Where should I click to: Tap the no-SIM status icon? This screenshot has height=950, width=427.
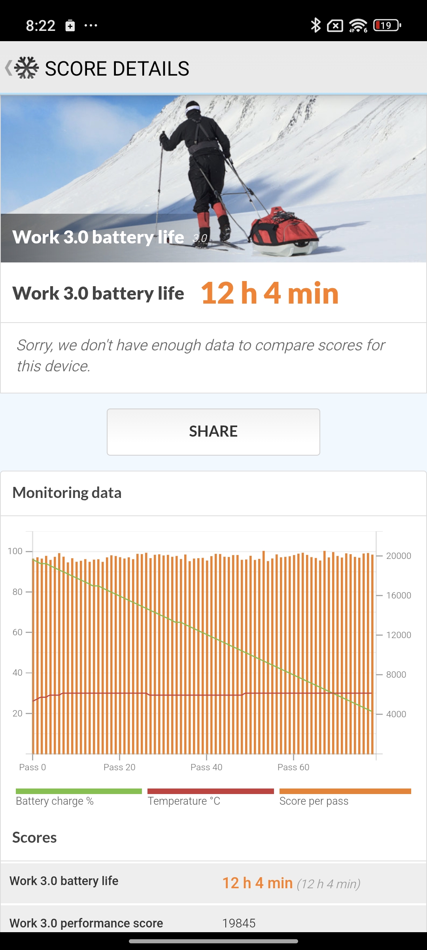click(x=335, y=26)
